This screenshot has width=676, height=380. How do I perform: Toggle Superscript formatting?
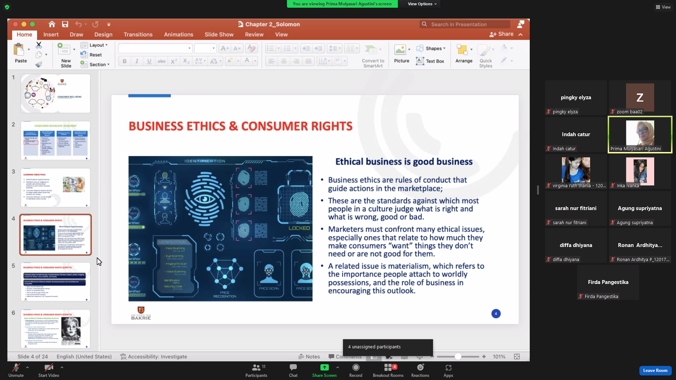174,61
